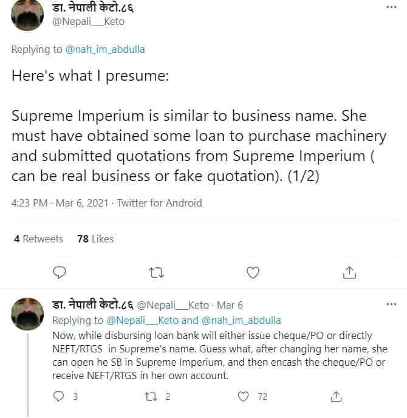
Task: Share the main tweet
Action: 349,272
